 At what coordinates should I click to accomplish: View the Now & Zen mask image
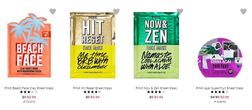tap(156, 45)
